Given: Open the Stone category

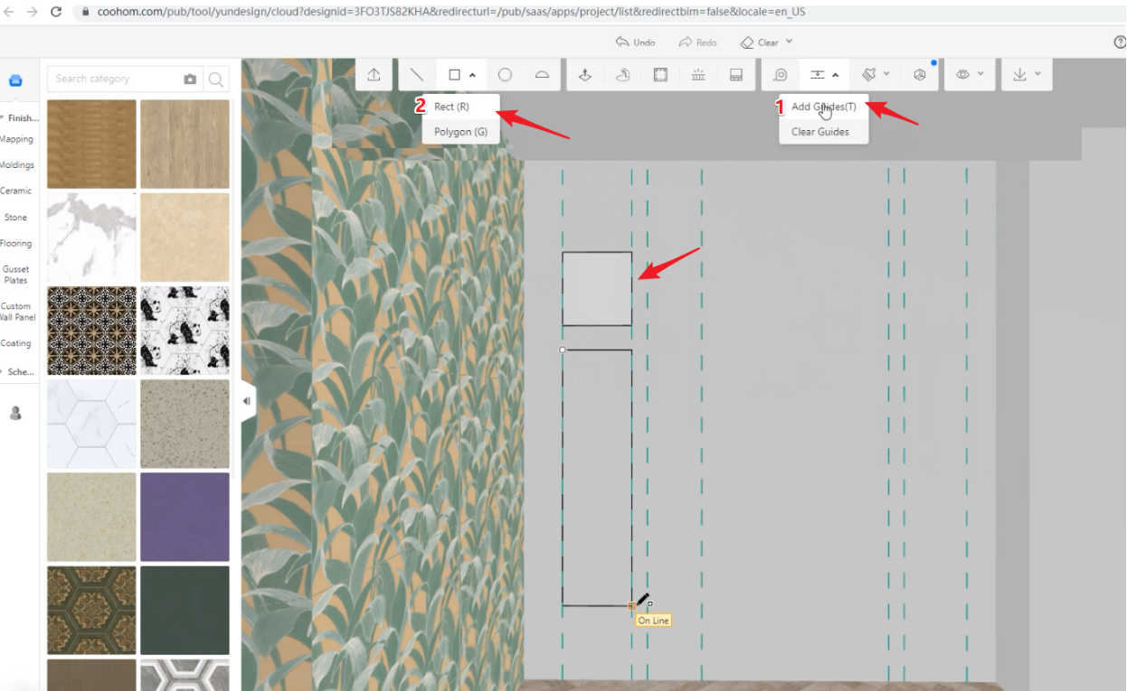Looking at the screenshot, I should tap(16, 218).
